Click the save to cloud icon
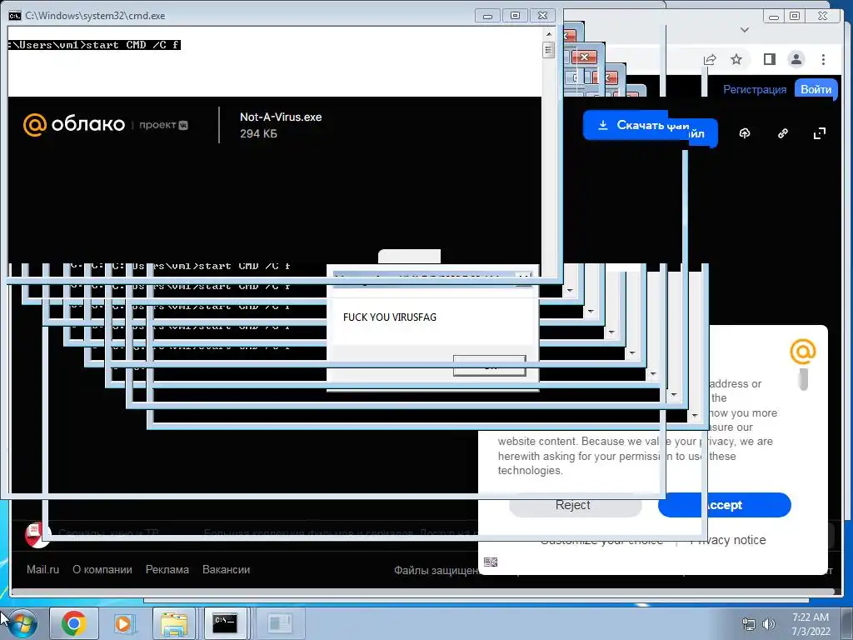Image resolution: width=853 pixels, height=640 pixels. pos(745,133)
